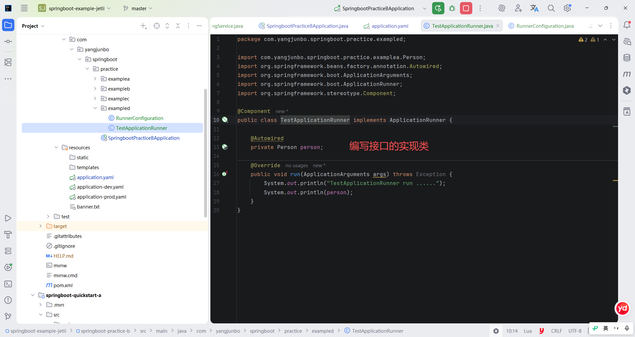Open Project panel options kebab menu

[189, 26]
